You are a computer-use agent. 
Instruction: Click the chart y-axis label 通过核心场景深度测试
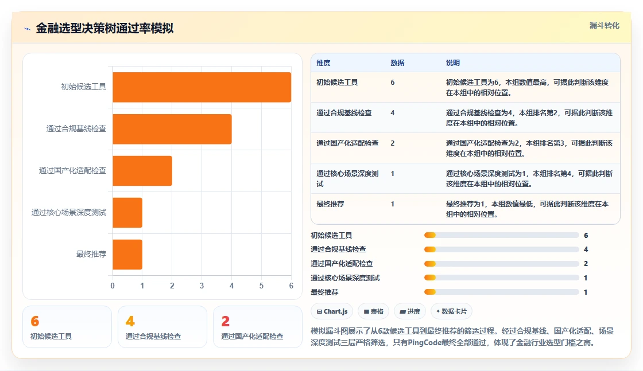pyautogui.click(x=69, y=212)
